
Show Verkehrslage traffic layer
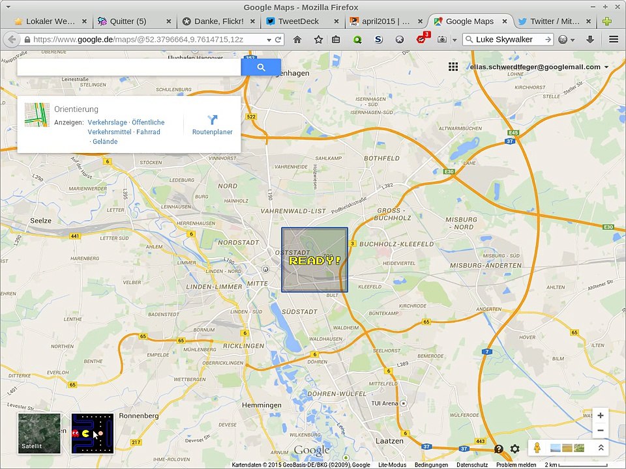point(108,122)
